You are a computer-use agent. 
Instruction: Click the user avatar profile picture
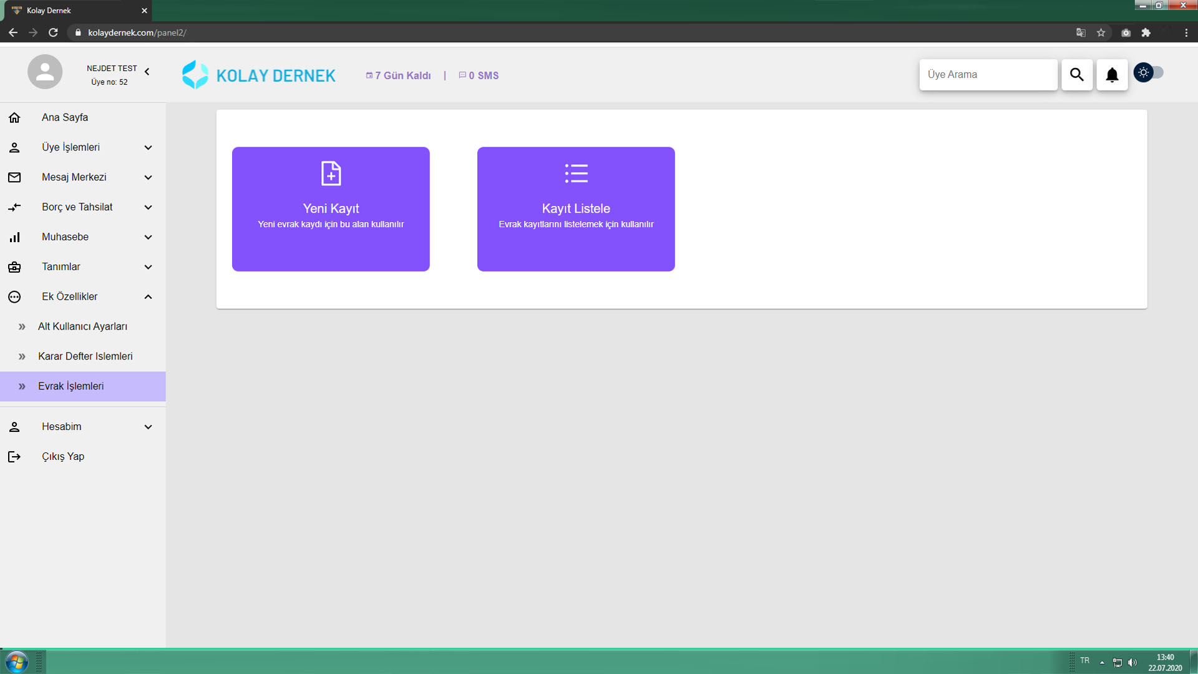click(45, 72)
